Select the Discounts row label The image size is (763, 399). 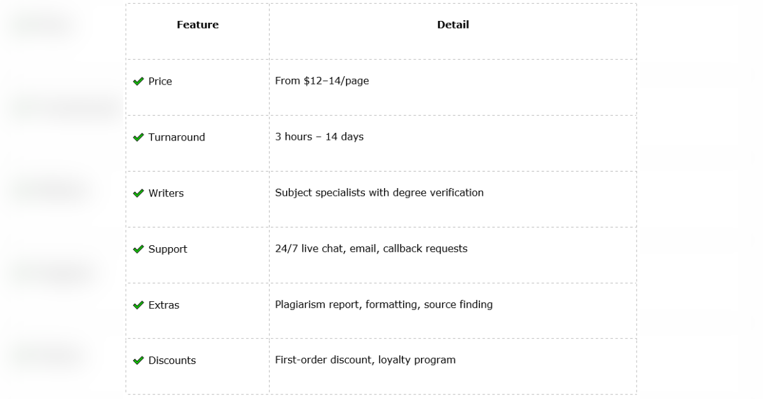(172, 360)
